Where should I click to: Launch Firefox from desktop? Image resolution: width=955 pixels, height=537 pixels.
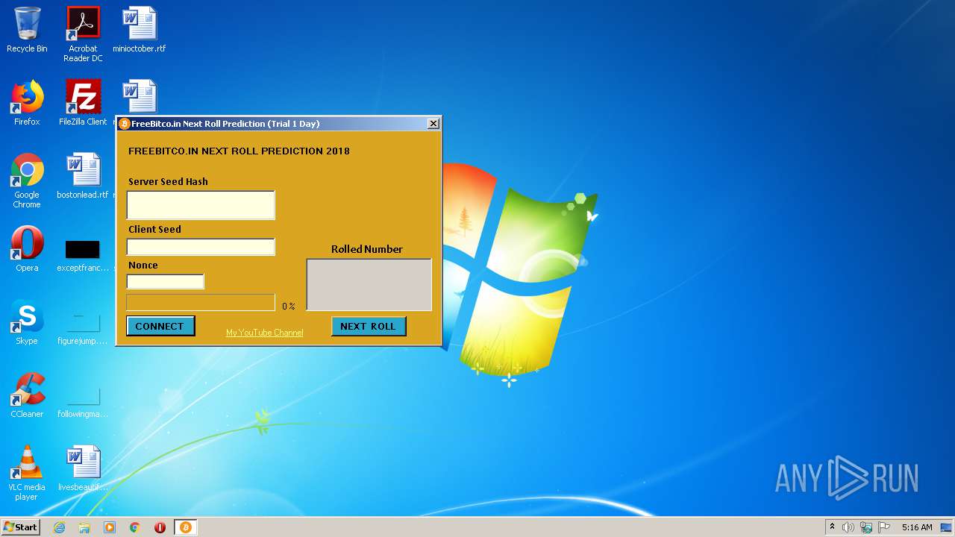(x=27, y=103)
